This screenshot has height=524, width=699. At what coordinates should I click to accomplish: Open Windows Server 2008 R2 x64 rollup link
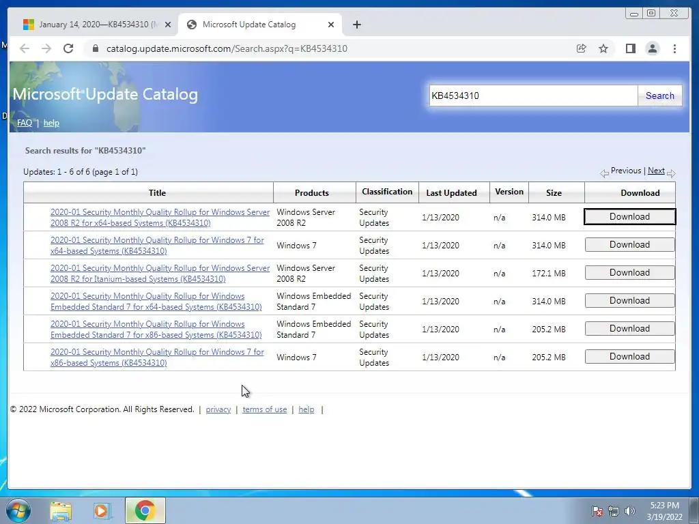(160, 218)
